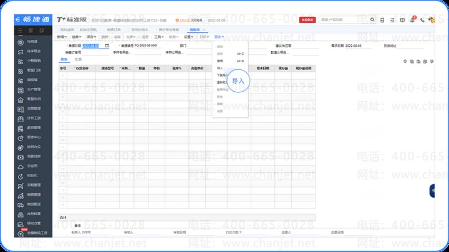Viewport: 449px width, 252px height.
Task: Close the 请购单 tab
Action: pos(204,30)
